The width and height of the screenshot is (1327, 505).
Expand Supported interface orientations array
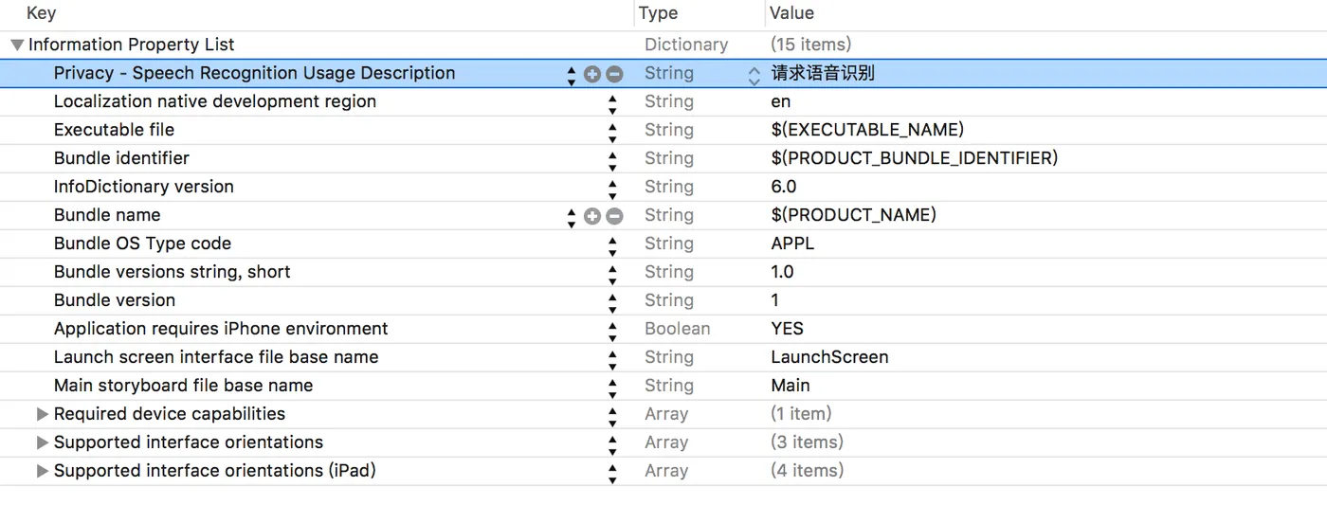pyautogui.click(x=42, y=442)
